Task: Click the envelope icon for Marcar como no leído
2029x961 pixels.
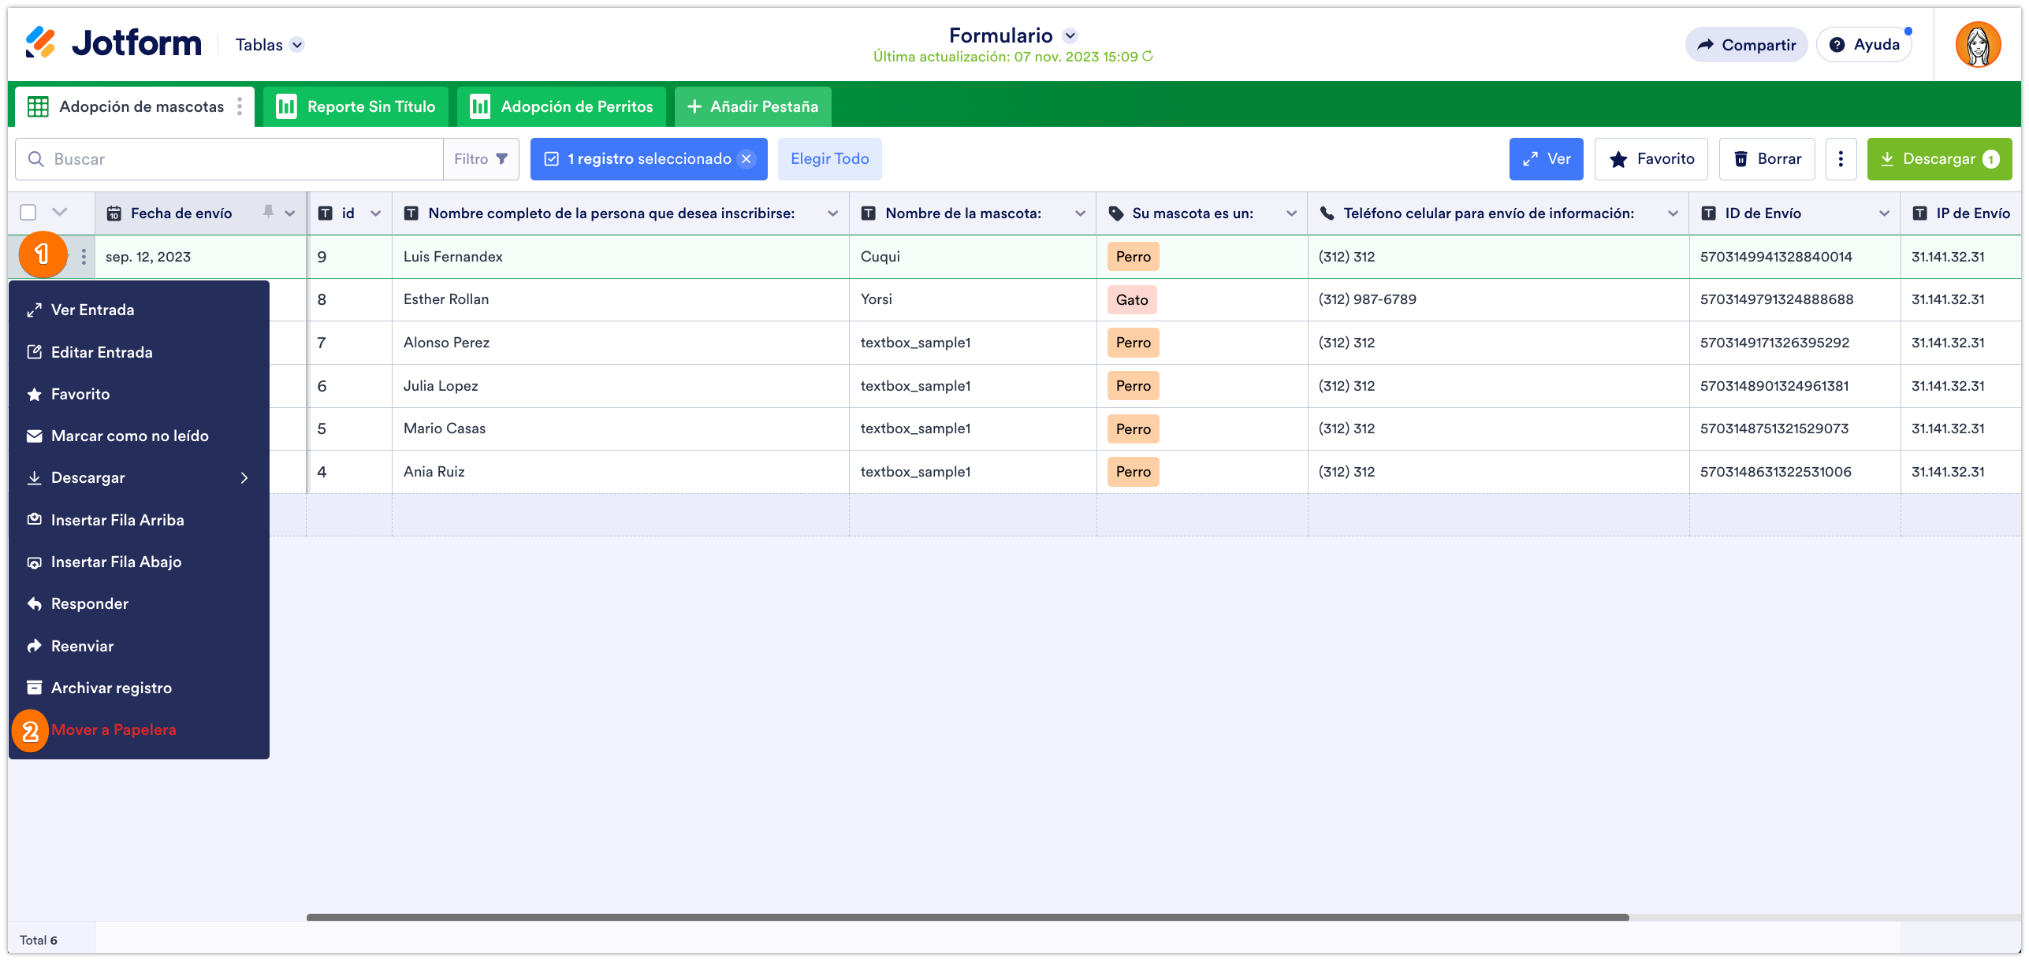Action: point(34,436)
